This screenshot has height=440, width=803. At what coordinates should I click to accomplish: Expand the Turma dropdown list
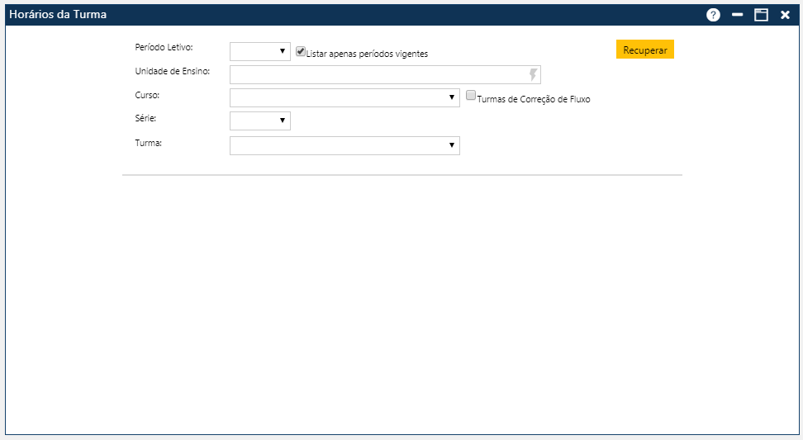344,146
